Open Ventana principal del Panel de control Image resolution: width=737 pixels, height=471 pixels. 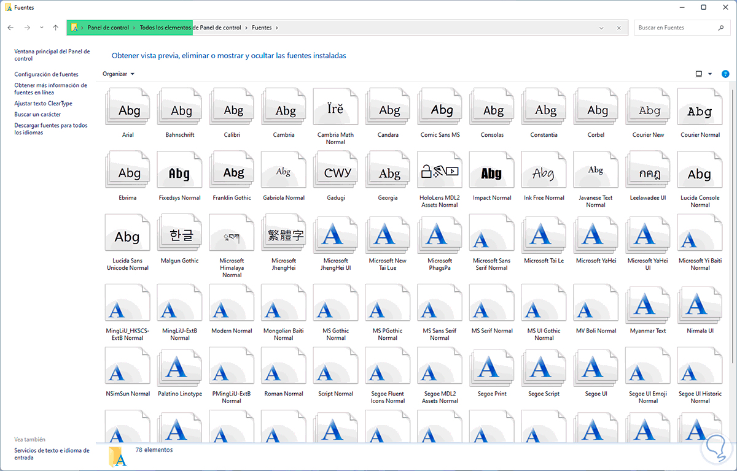(52, 55)
